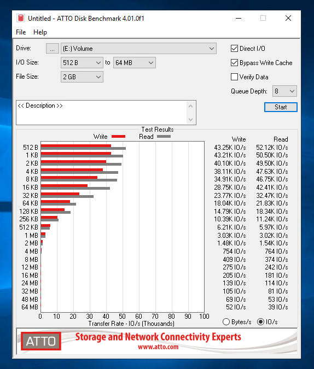The height and width of the screenshot is (369, 314).
Task: Click the gray Read legend swatch
Action: (x=164, y=137)
